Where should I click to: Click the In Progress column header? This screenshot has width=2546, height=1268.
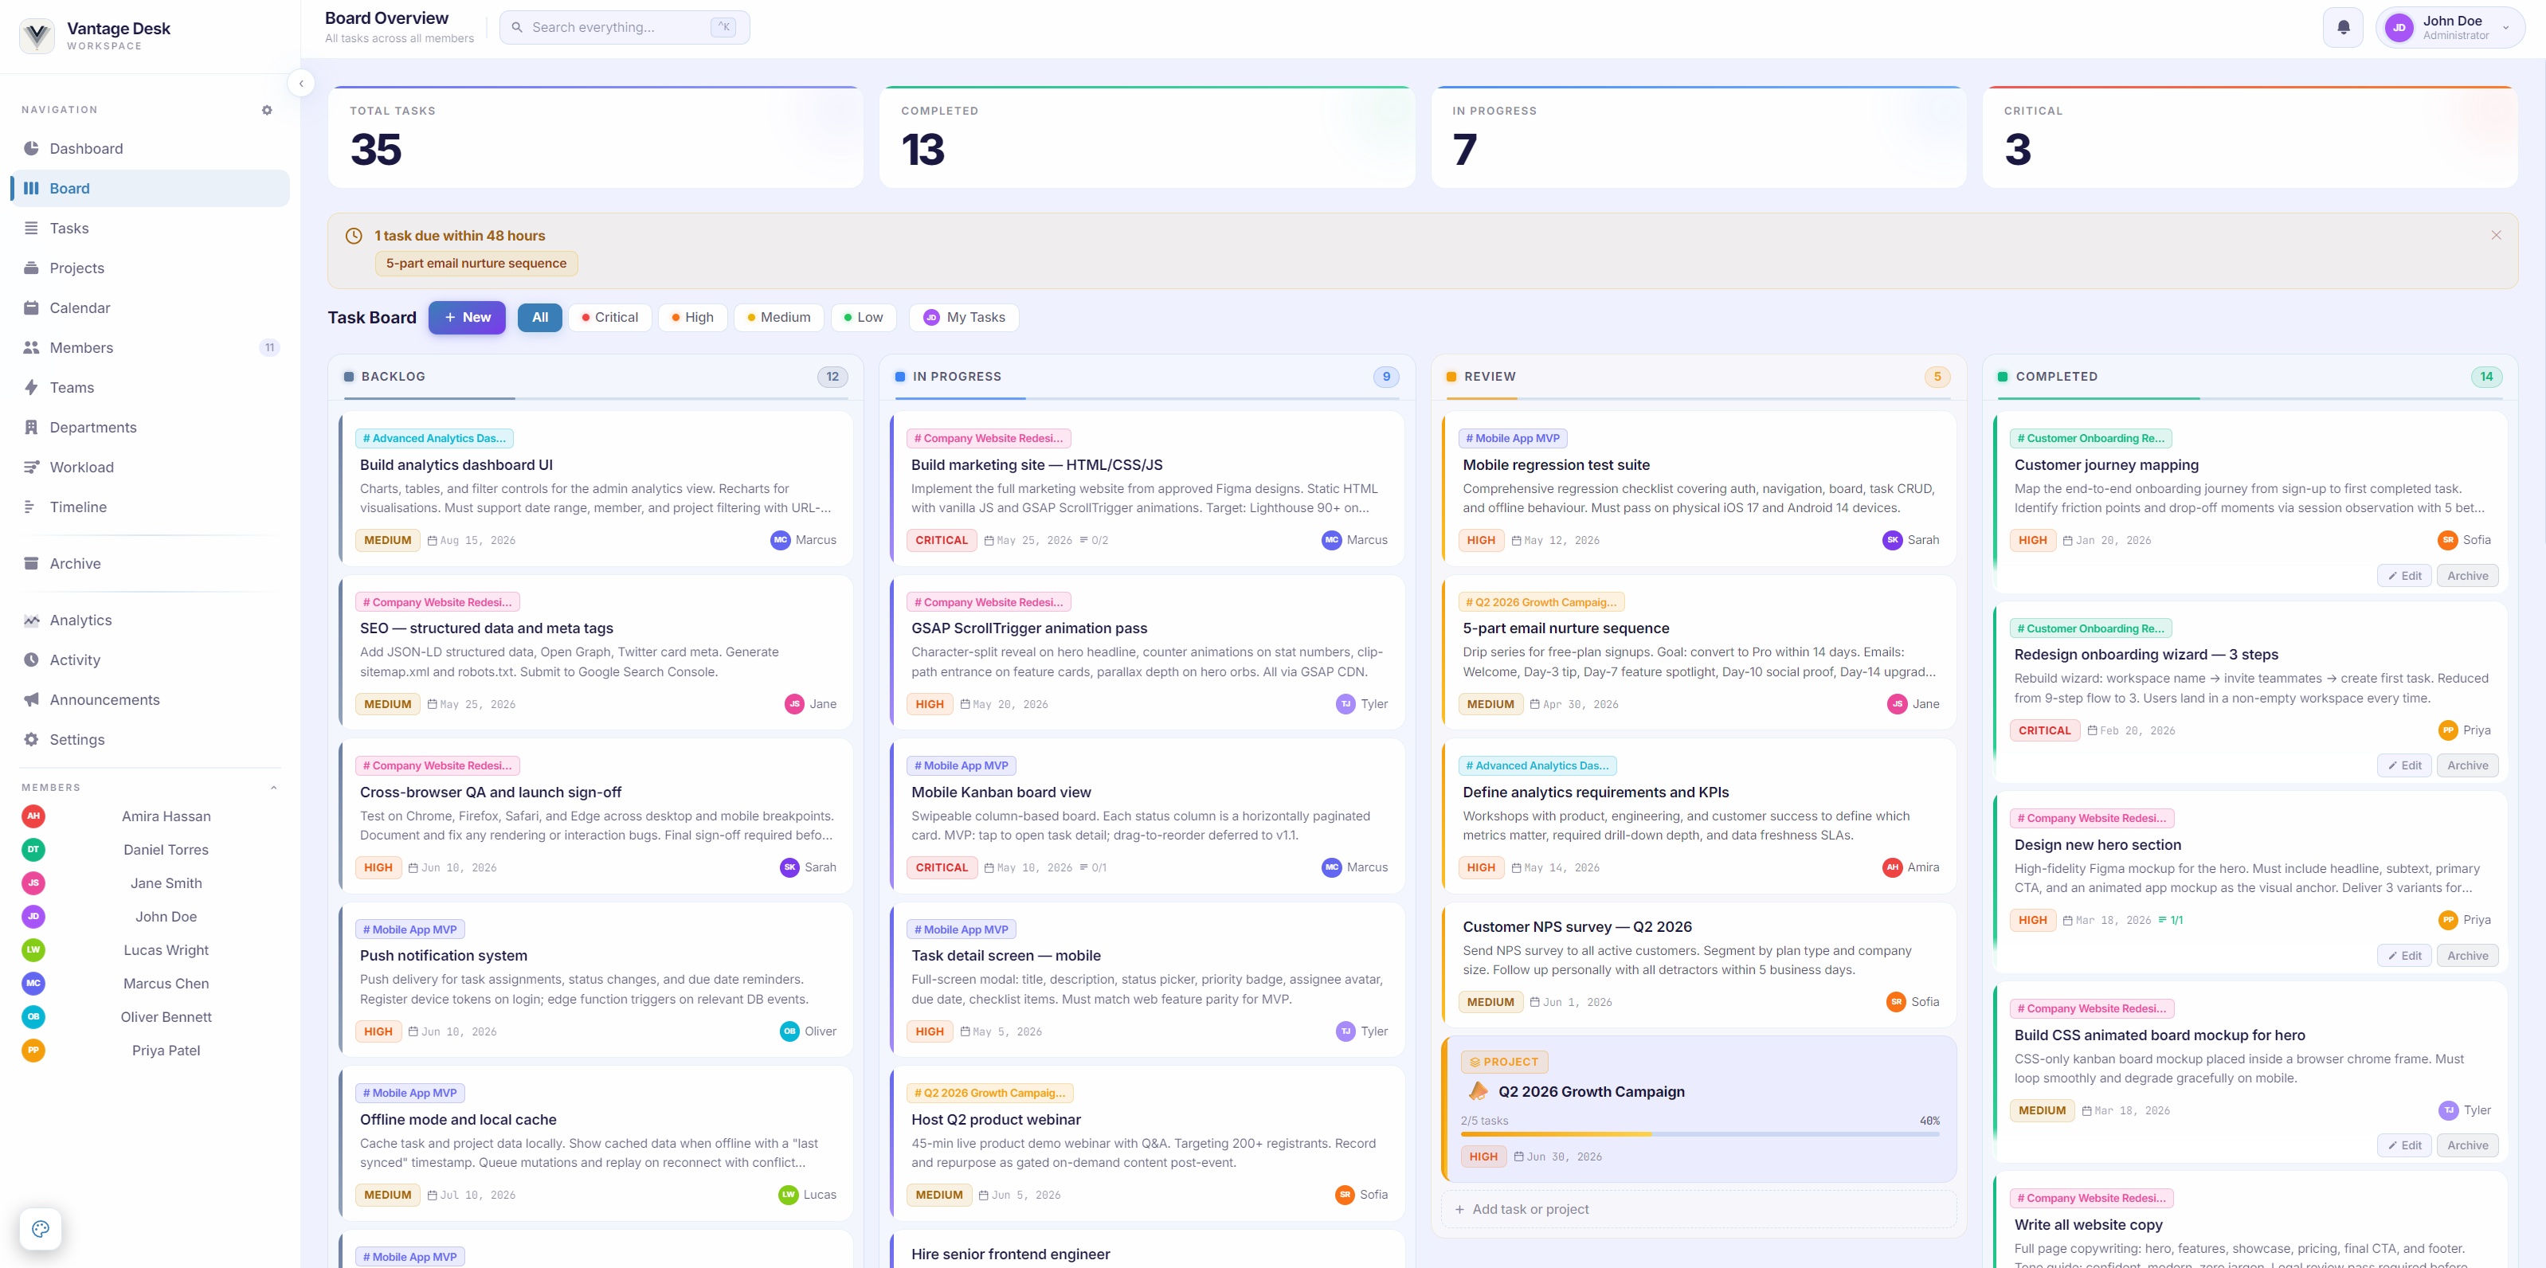coord(1146,377)
